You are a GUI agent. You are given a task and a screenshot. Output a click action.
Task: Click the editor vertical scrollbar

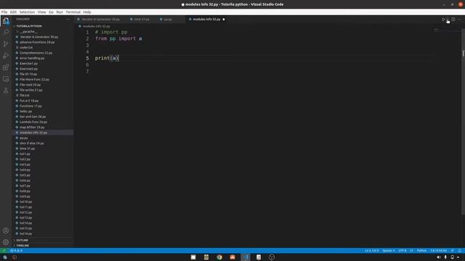(463, 121)
